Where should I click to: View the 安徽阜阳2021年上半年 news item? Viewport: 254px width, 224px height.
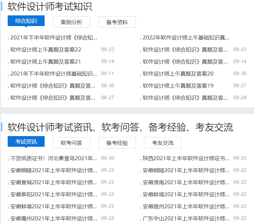pos(54,194)
